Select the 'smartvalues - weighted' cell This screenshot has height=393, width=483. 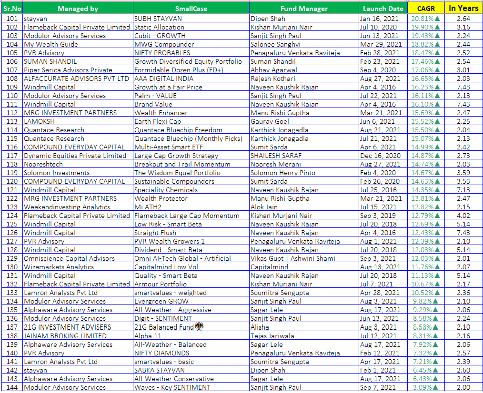[191, 293]
